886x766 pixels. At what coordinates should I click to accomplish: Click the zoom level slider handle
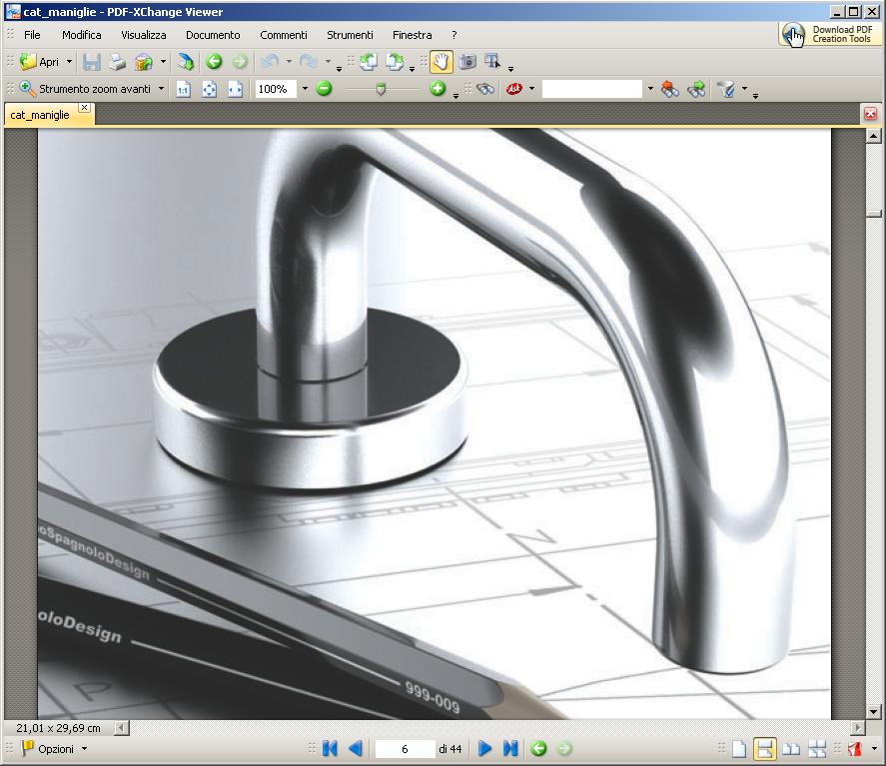point(381,89)
